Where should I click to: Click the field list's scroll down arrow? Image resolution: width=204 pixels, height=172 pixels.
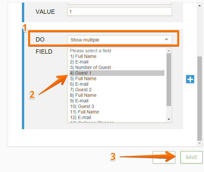169,119
